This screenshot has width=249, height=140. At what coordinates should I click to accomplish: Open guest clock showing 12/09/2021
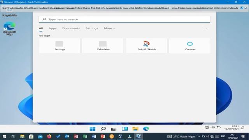pos(231,128)
